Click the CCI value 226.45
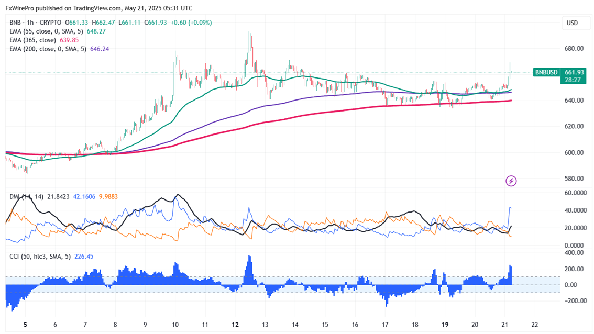This screenshot has height=334, width=594. click(84, 257)
